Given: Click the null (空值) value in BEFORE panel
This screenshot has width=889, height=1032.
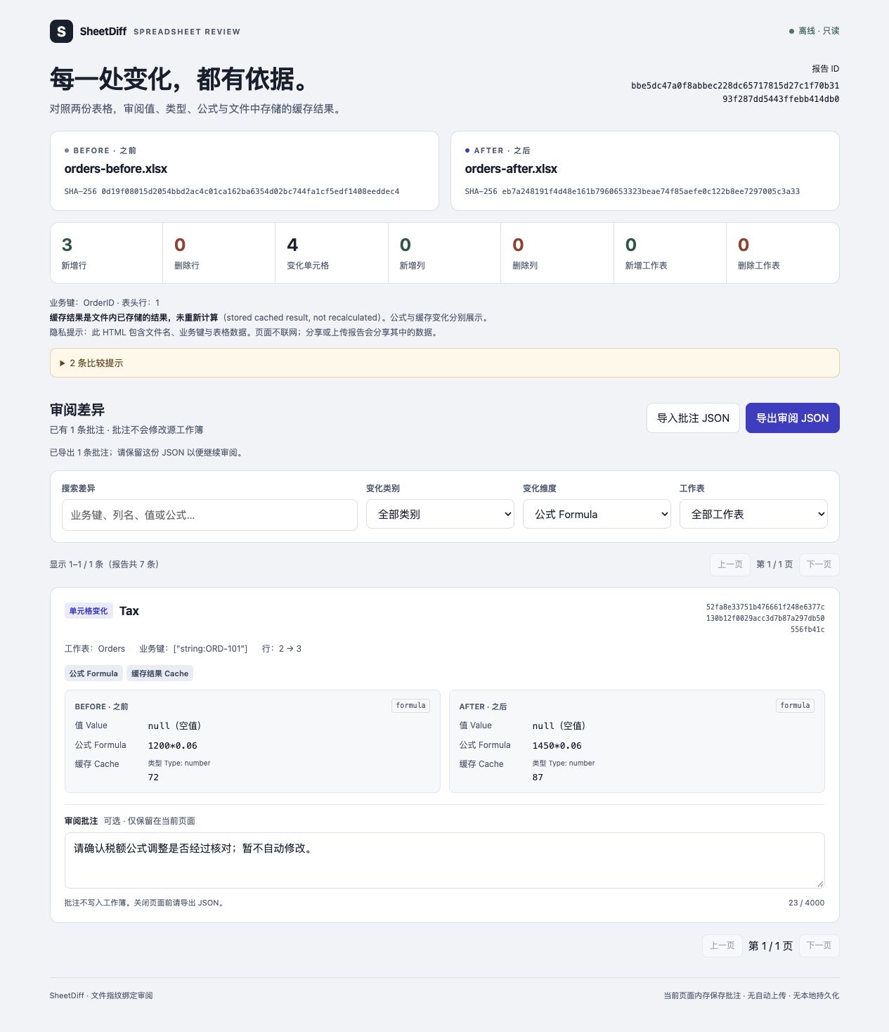Looking at the screenshot, I should tap(174, 725).
